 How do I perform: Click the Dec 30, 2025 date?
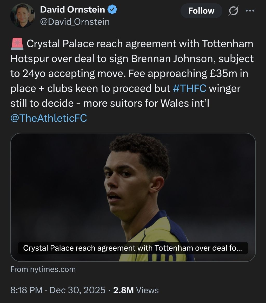(x=77, y=290)
